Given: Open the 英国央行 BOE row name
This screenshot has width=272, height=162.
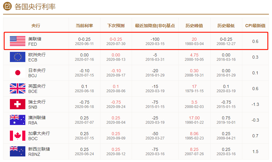Looking at the screenshot, I should (37, 89).
